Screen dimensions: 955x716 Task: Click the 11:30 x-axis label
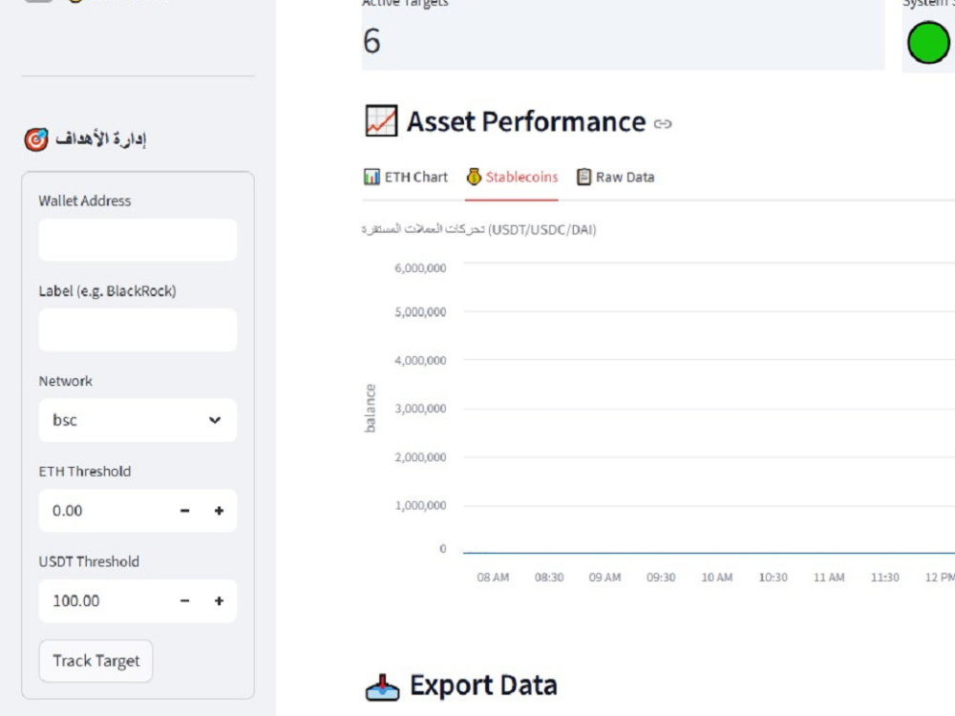pyautogui.click(x=885, y=578)
